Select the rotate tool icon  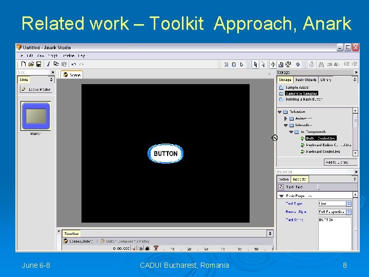(288, 64)
